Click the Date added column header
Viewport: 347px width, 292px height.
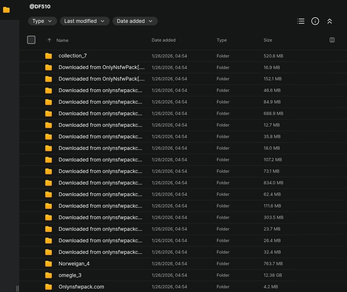164,40
